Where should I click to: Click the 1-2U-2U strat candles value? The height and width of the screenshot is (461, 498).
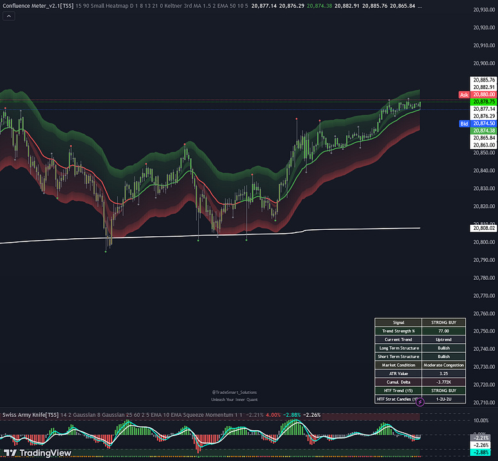(444, 399)
